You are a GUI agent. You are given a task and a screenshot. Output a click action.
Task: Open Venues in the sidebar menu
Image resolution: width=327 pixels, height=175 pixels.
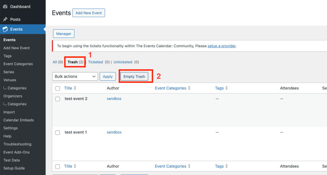(10, 80)
